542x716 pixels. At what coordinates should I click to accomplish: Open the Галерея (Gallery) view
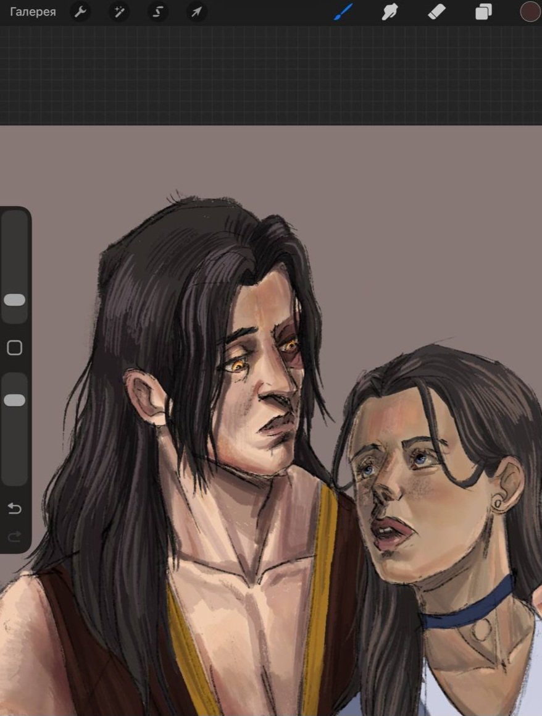(33, 12)
